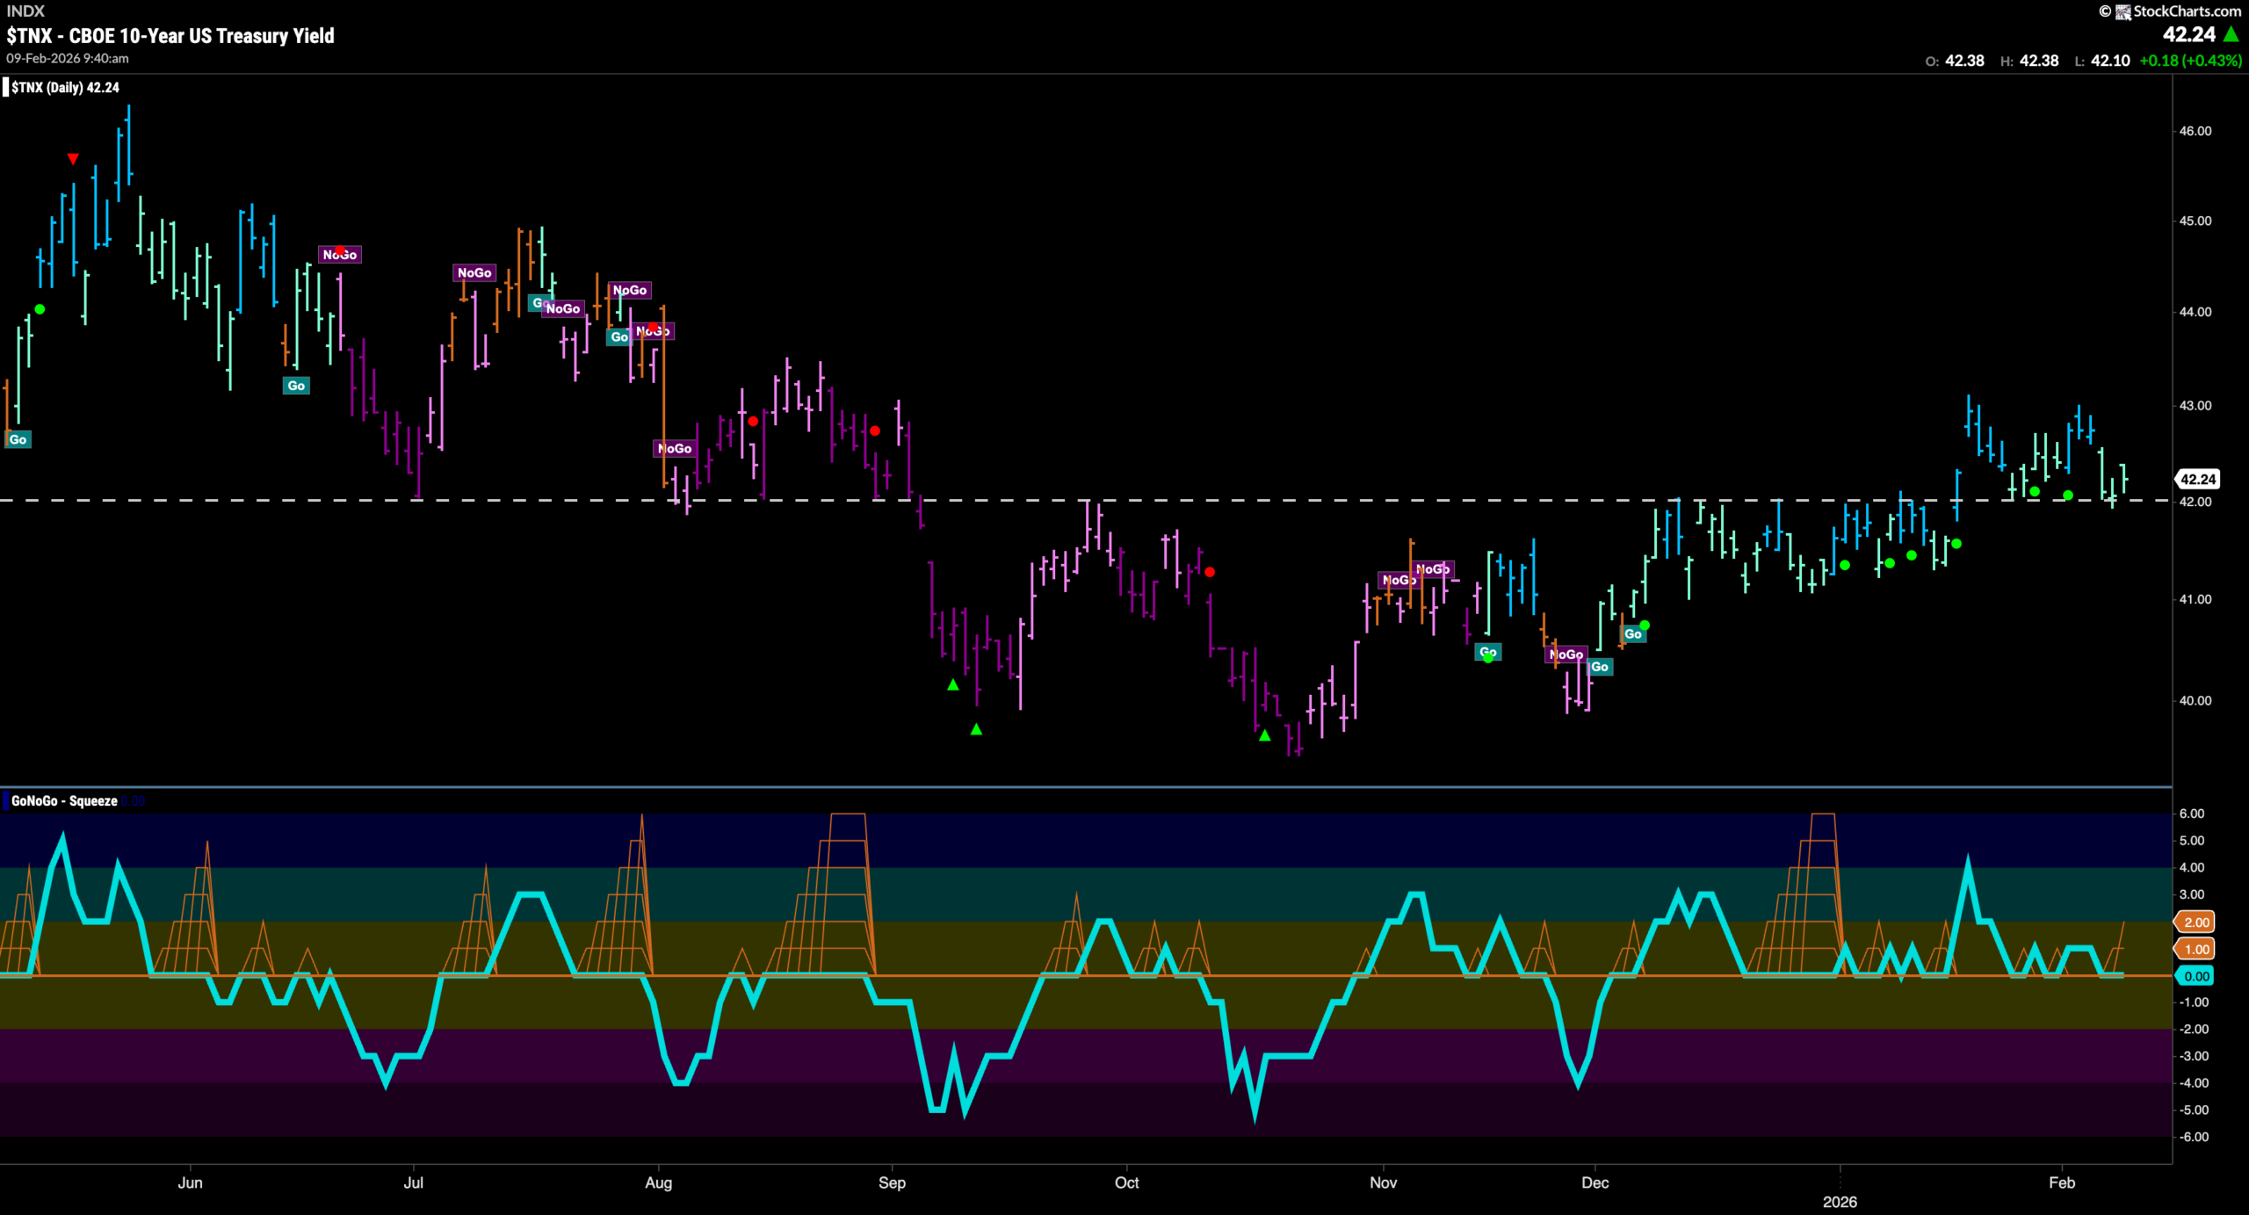Click the Sep month label on time axis

coord(892,1182)
